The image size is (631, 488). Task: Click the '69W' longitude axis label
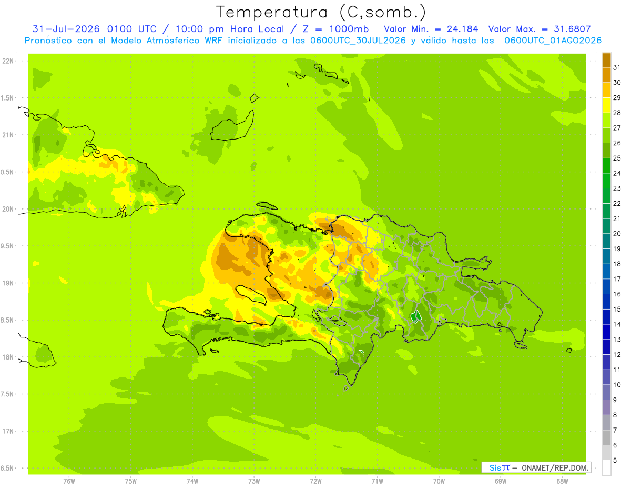click(501, 481)
